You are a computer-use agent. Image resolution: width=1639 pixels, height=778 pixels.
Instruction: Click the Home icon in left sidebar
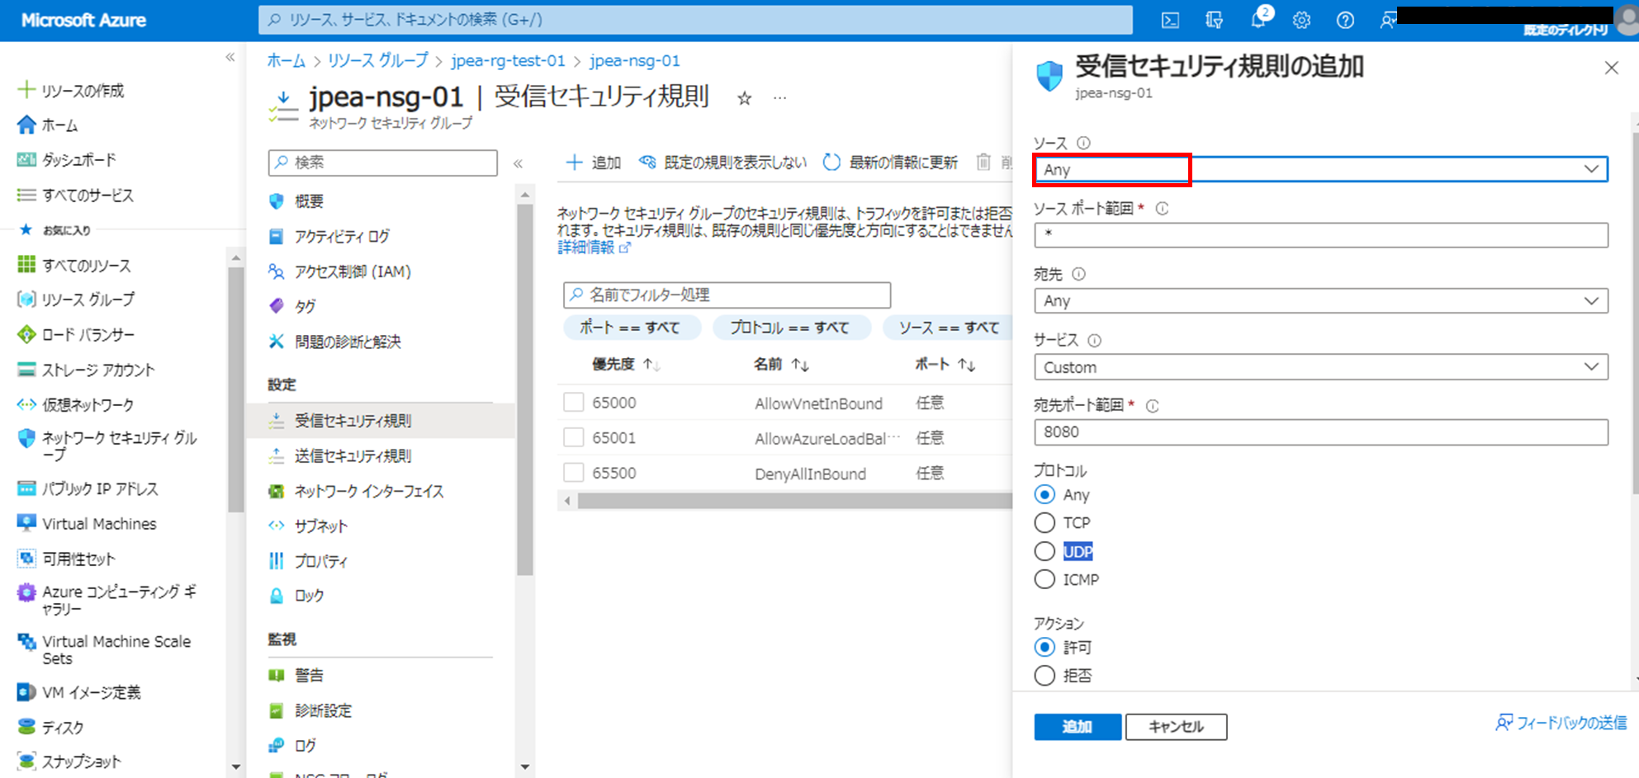pos(26,125)
